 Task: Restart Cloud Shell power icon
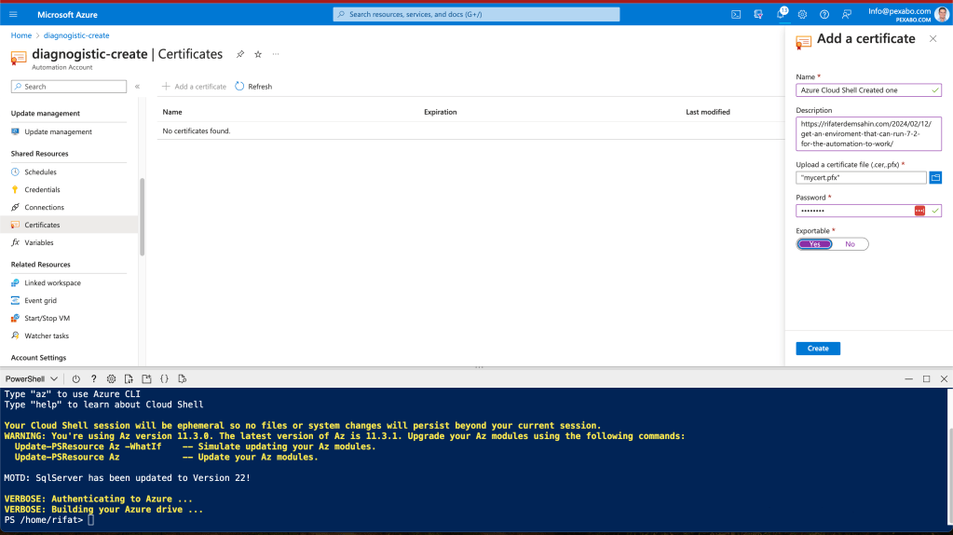point(76,378)
